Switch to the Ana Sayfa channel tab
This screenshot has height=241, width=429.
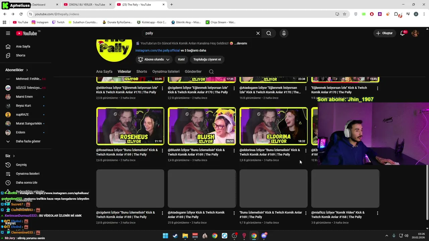(104, 72)
